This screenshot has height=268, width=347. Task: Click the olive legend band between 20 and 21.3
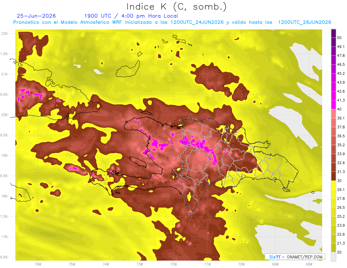333,248
